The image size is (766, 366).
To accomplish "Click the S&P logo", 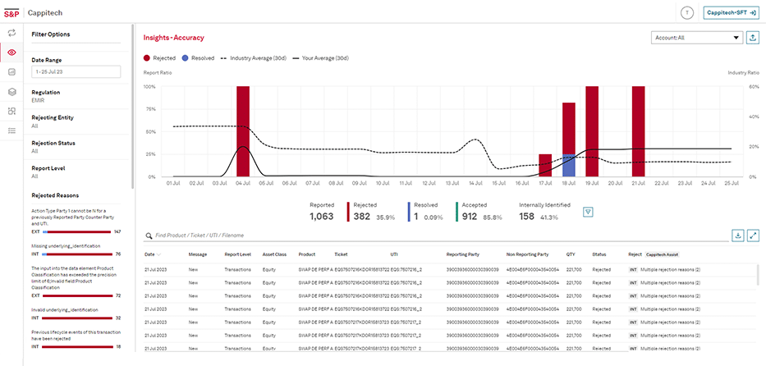I will (x=11, y=12).
